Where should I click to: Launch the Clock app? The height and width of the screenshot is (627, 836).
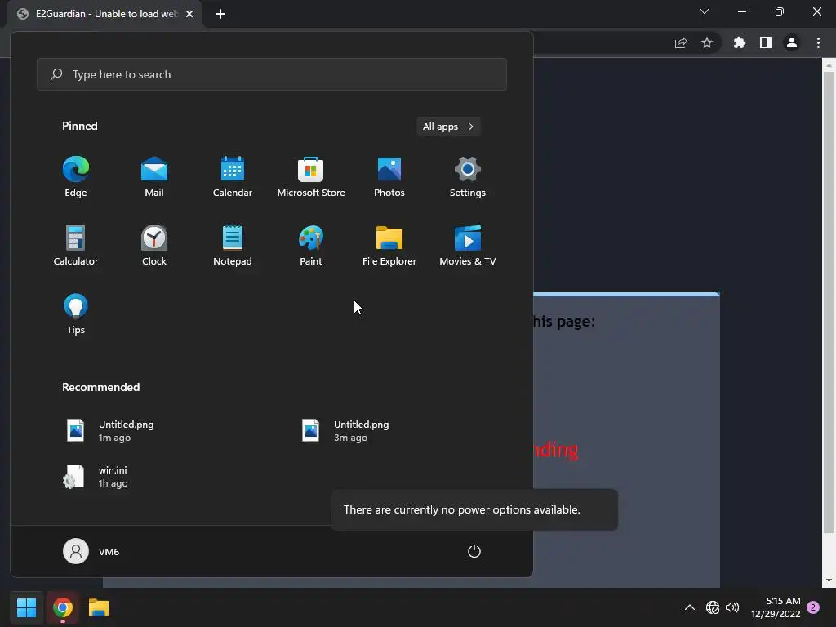point(154,246)
